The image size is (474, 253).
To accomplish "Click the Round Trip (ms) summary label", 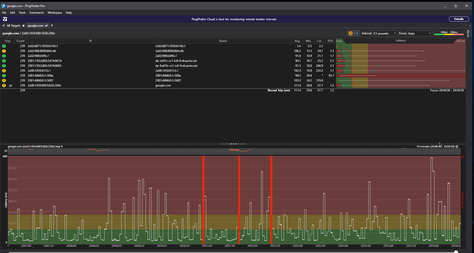I will coord(279,90).
